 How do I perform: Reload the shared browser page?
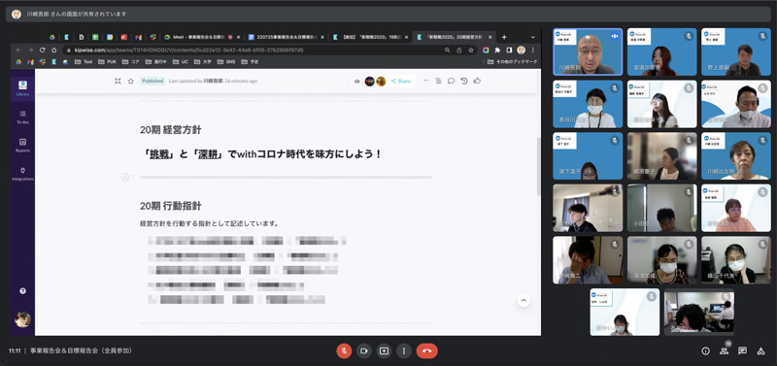(x=43, y=50)
